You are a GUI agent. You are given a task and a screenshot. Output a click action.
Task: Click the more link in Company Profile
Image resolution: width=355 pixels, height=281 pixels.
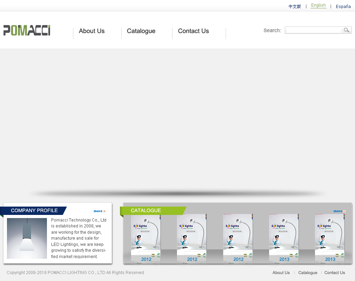(99, 211)
